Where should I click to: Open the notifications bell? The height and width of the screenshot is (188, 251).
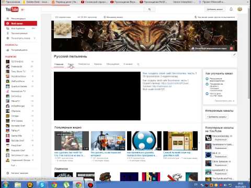pyautogui.click(x=231, y=9)
